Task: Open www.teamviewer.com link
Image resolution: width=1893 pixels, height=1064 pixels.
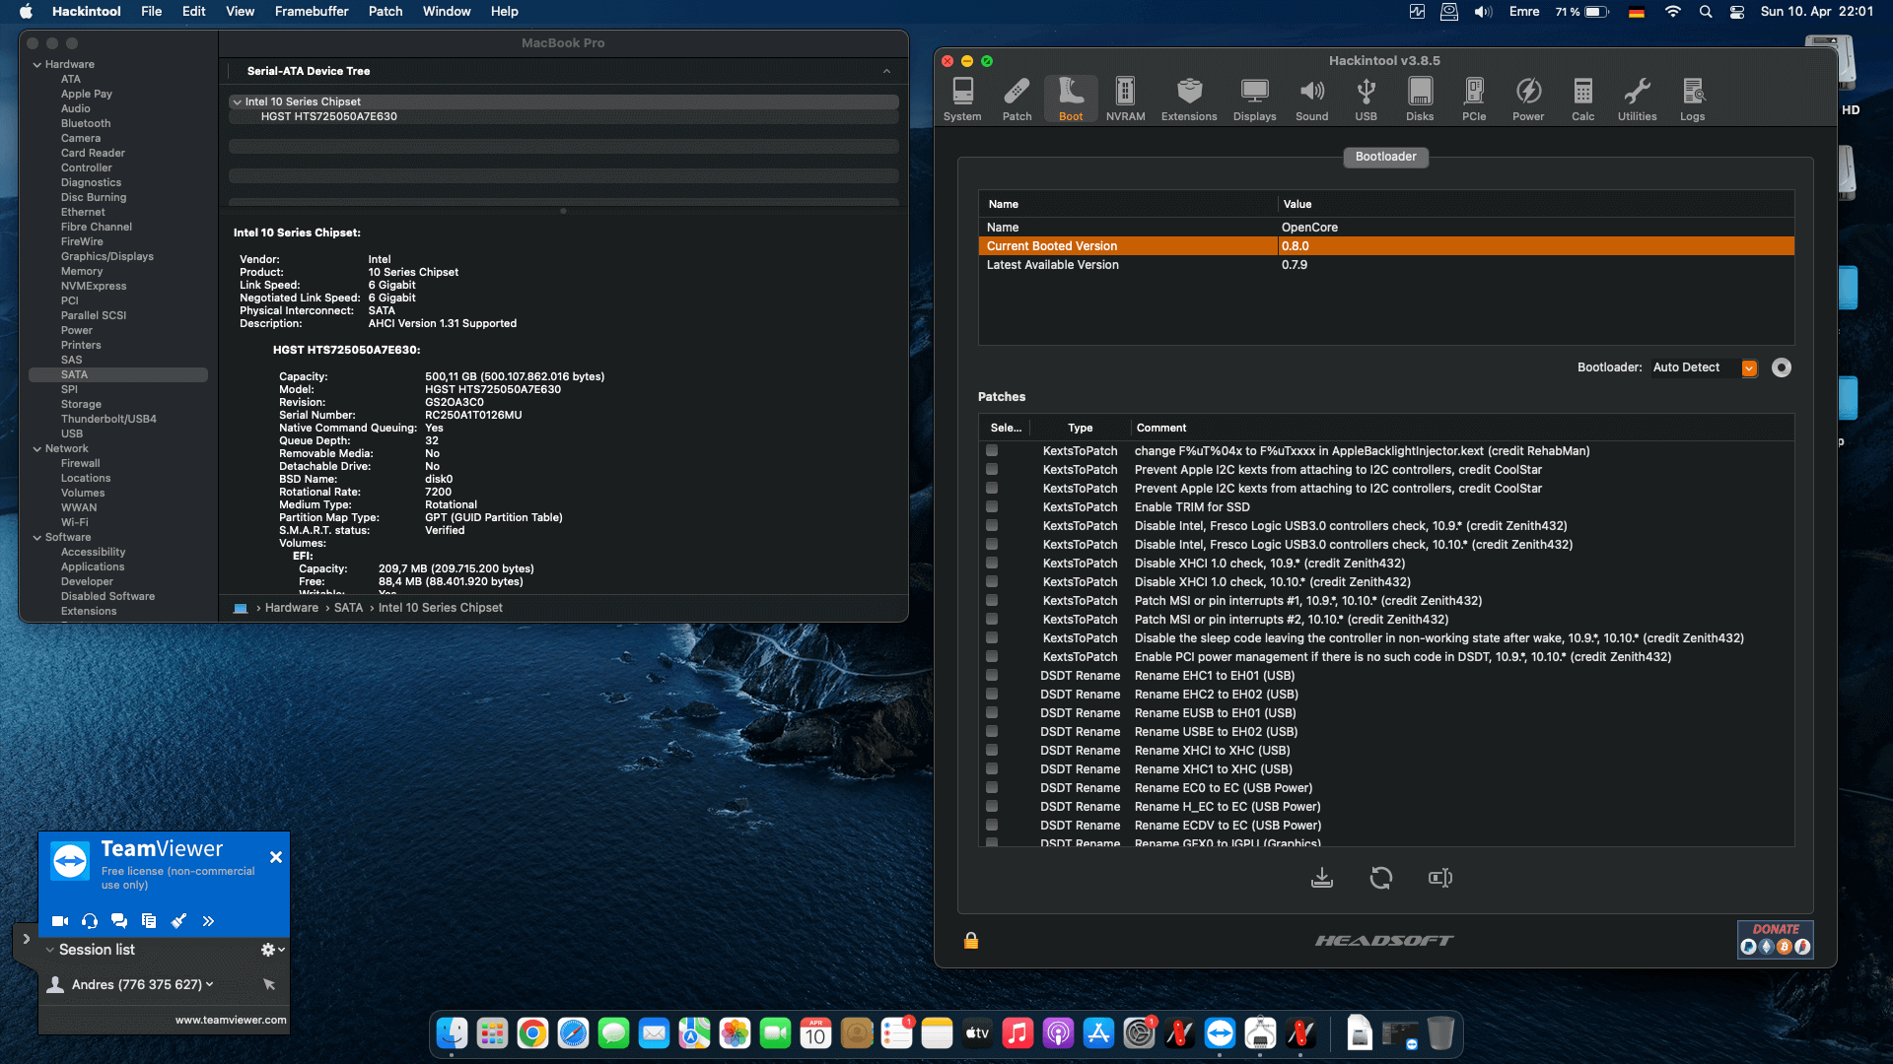Action: 231,1020
